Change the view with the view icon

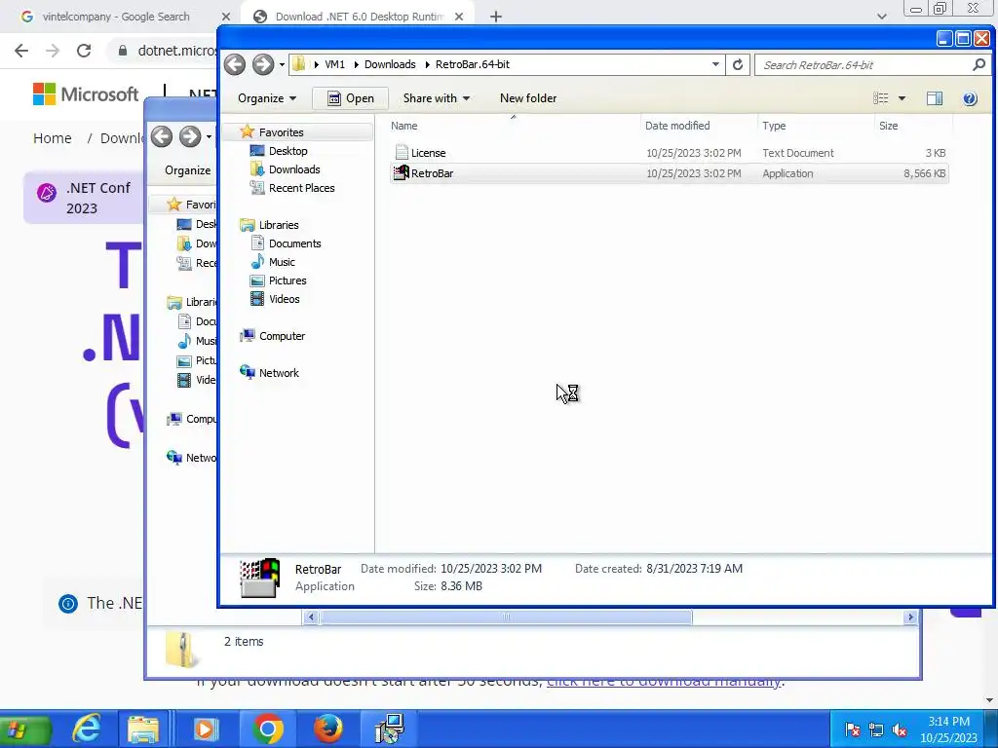pyautogui.click(x=881, y=98)
